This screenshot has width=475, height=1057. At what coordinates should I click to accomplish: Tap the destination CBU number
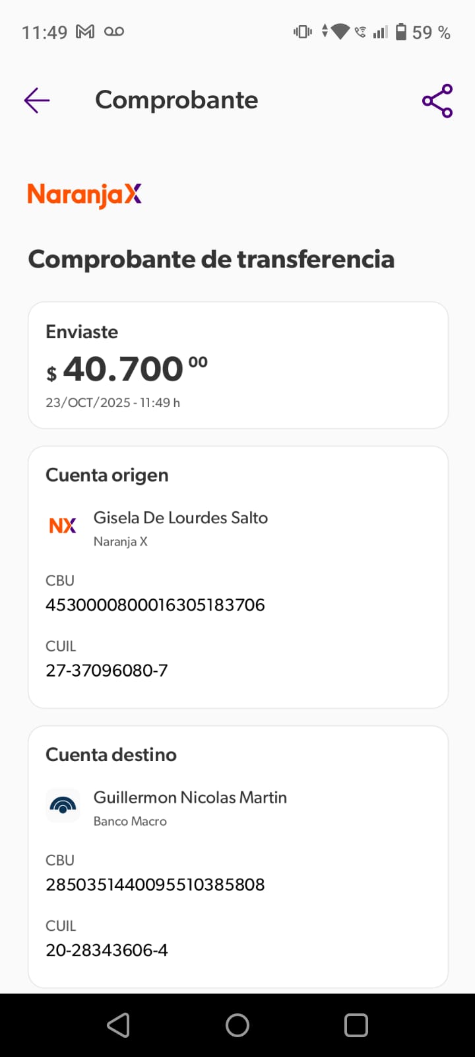click(155, 884)
